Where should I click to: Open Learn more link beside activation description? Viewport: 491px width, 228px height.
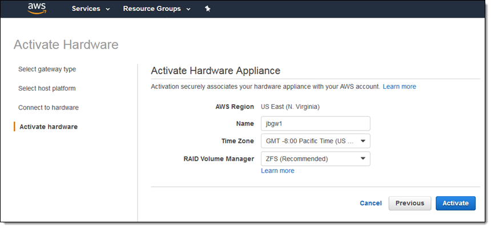click(x=399, y=87)
